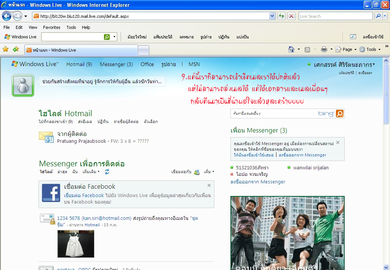The width and height of the screenshot is (390, 270).
Task: Click the Live Search input box
Action: click(335, 16)
